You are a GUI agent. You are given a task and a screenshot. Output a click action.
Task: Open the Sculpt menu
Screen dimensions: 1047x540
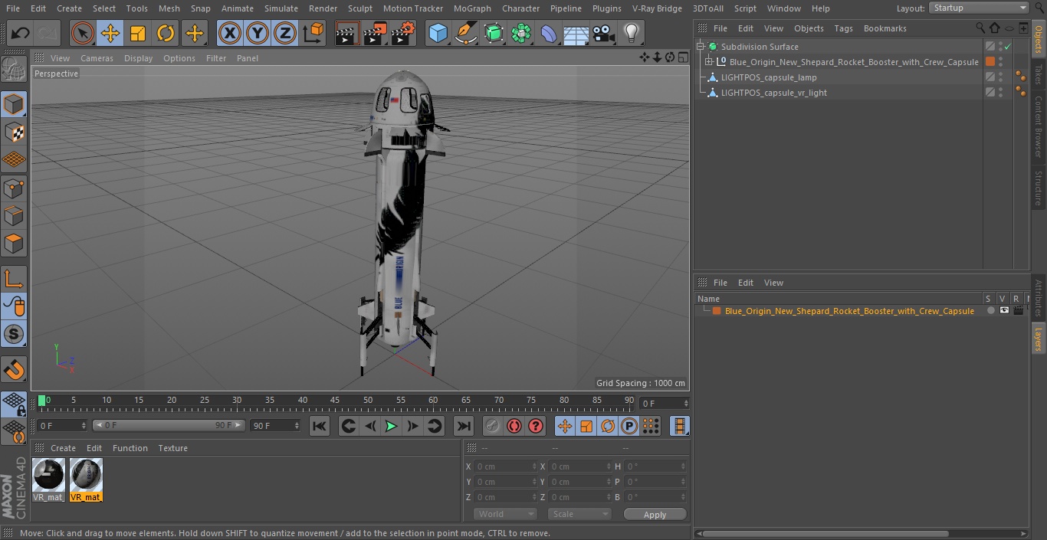coord(359,8)
